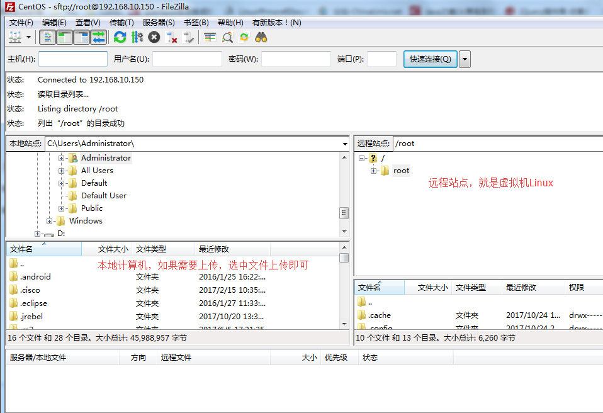Toggle the message log display
This screenshot has height=413, width=603.
[x=48, y=37]
